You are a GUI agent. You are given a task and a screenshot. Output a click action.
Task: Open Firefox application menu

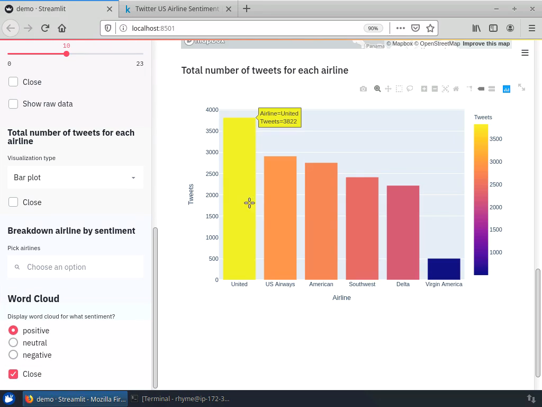coord(531,28)
